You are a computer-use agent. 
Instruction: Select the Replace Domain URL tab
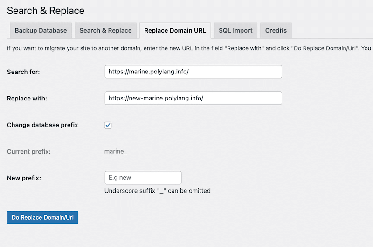(175, 30)
